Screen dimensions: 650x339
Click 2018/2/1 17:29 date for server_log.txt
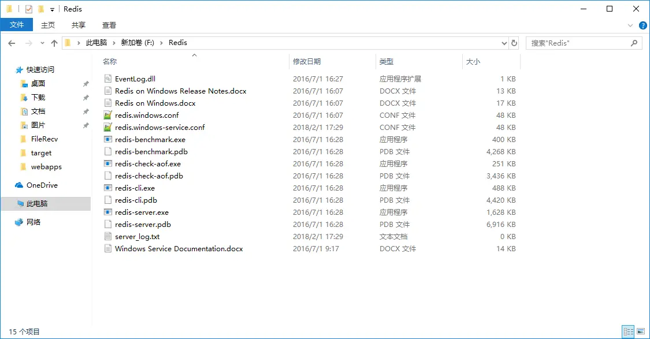318,237
